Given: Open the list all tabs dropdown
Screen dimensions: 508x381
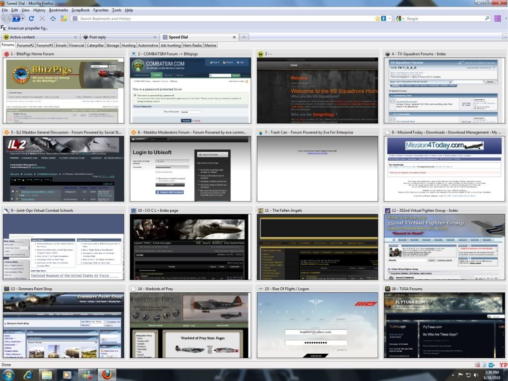Looking at the screenshot, I should pyautogui.click(x=505, y=37).
